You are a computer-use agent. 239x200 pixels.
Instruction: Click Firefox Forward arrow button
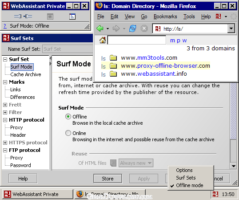116,29
